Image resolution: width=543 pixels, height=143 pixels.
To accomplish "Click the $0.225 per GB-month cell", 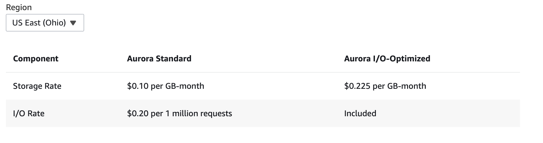I will pyautogui.click(x=385, y=86).
